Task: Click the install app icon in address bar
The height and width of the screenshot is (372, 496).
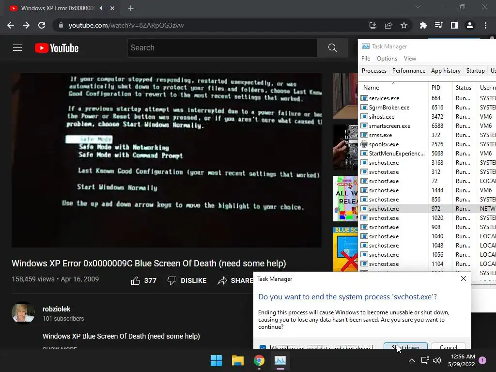Action: click(x=373, y=25)
